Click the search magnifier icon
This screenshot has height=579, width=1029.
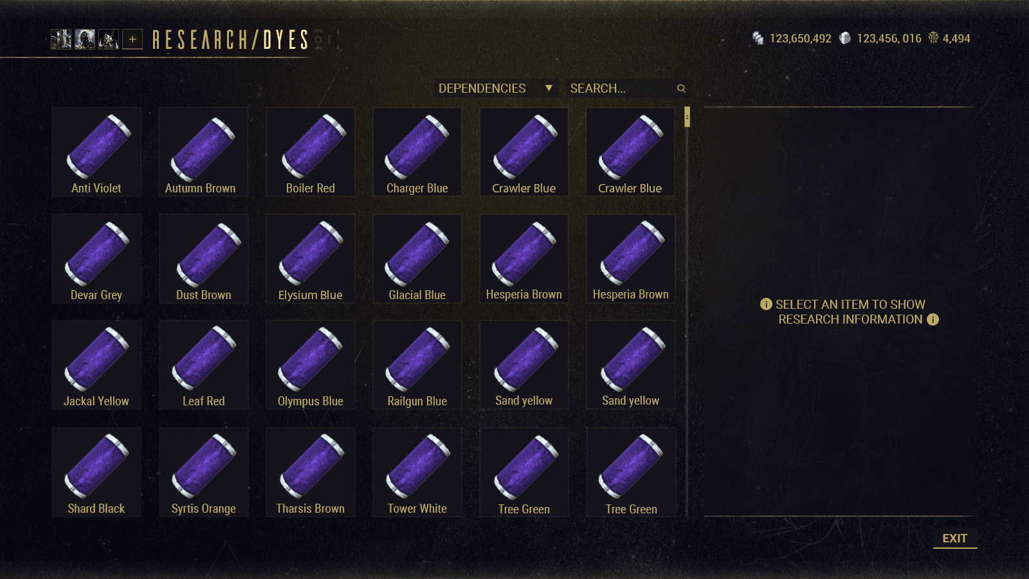[681, 88]
